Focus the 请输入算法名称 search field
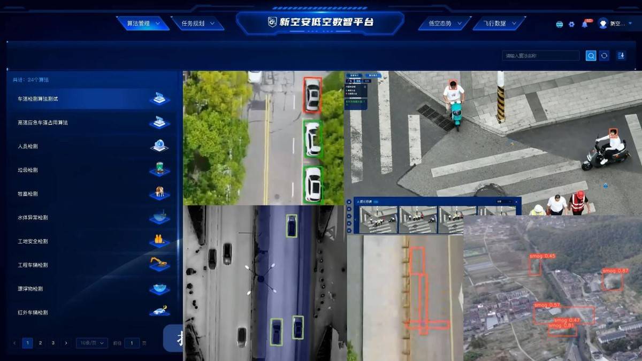Image resolution: width=642 pixels, height=361 pixels. tap(540, 56)
